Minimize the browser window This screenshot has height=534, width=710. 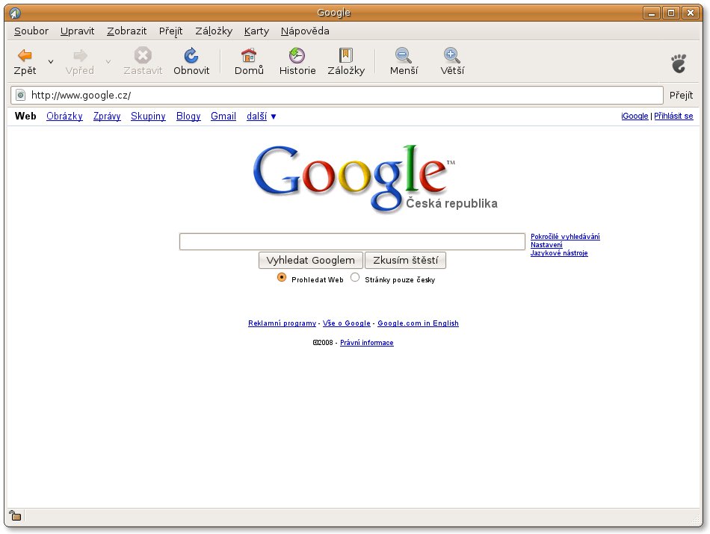(x=652, y=13)
